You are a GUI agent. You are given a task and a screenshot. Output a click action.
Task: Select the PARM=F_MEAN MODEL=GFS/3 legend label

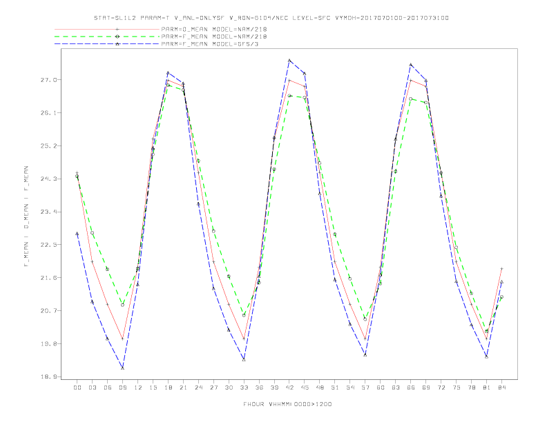click(210, 44)
